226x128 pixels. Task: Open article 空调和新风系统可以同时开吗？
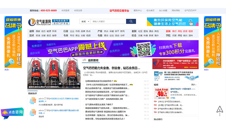tap(99, 81)
